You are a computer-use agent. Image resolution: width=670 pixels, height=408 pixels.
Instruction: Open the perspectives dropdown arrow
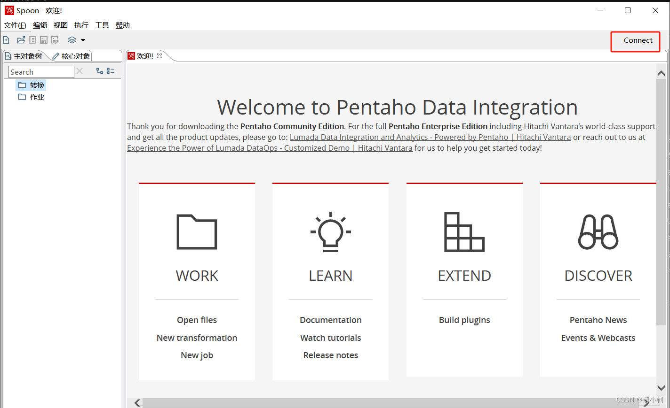click(x=83, y=40)
